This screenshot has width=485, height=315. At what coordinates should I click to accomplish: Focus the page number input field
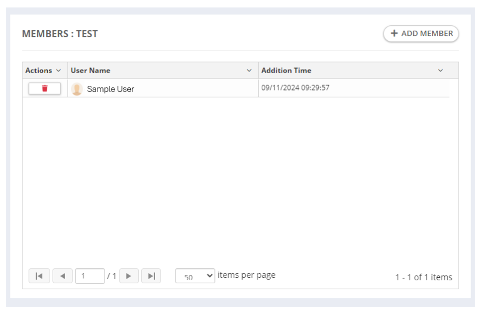pos(90,276)
